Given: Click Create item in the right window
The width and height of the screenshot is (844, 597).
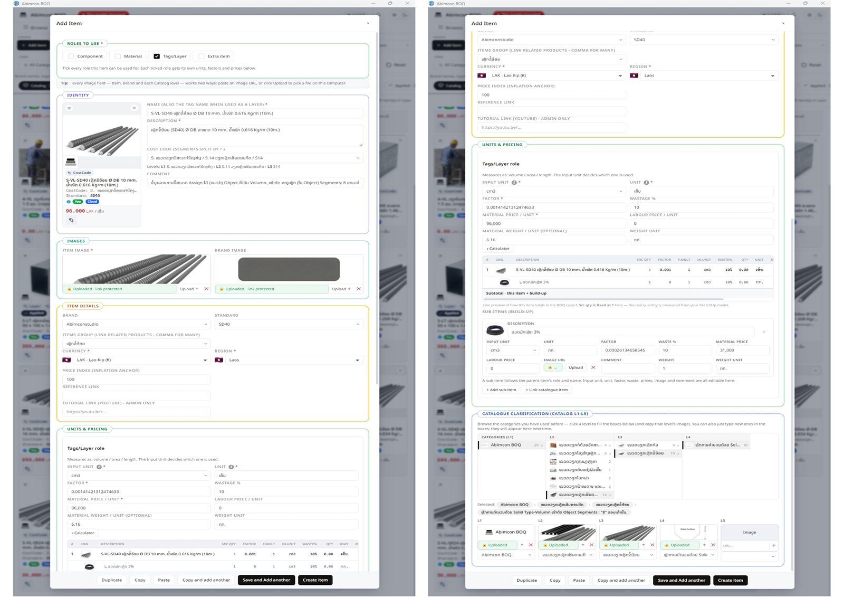Looking at the screenshot, I should point(730,580).
